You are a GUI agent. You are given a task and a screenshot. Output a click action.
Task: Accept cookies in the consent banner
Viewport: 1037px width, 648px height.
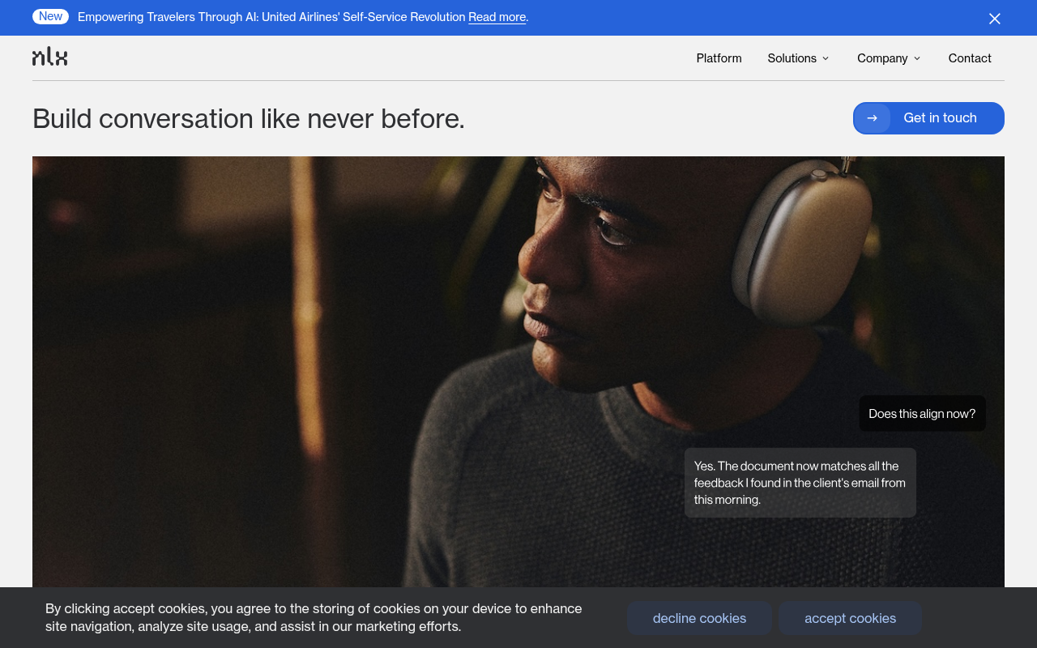point(850,618)
